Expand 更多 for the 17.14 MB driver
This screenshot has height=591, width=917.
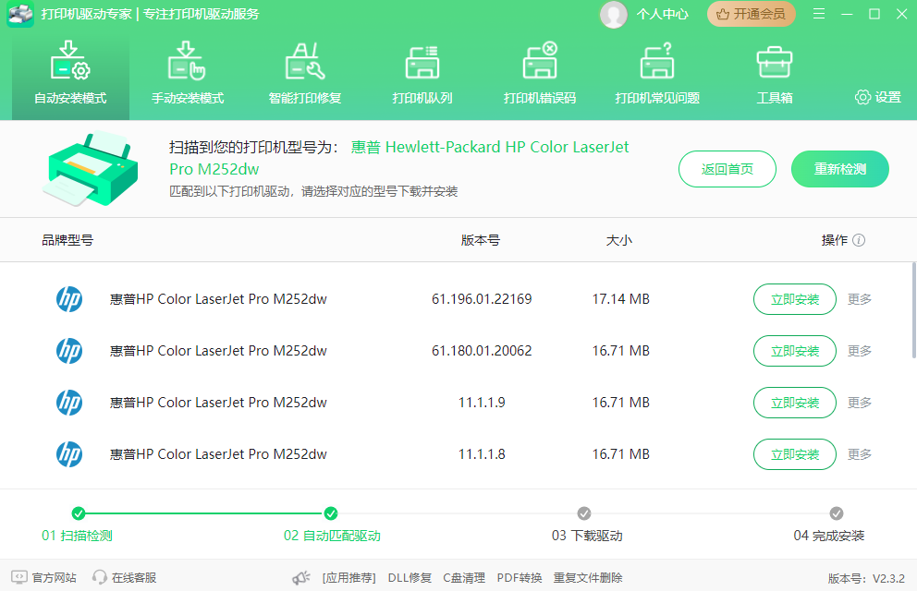[860, 299]
